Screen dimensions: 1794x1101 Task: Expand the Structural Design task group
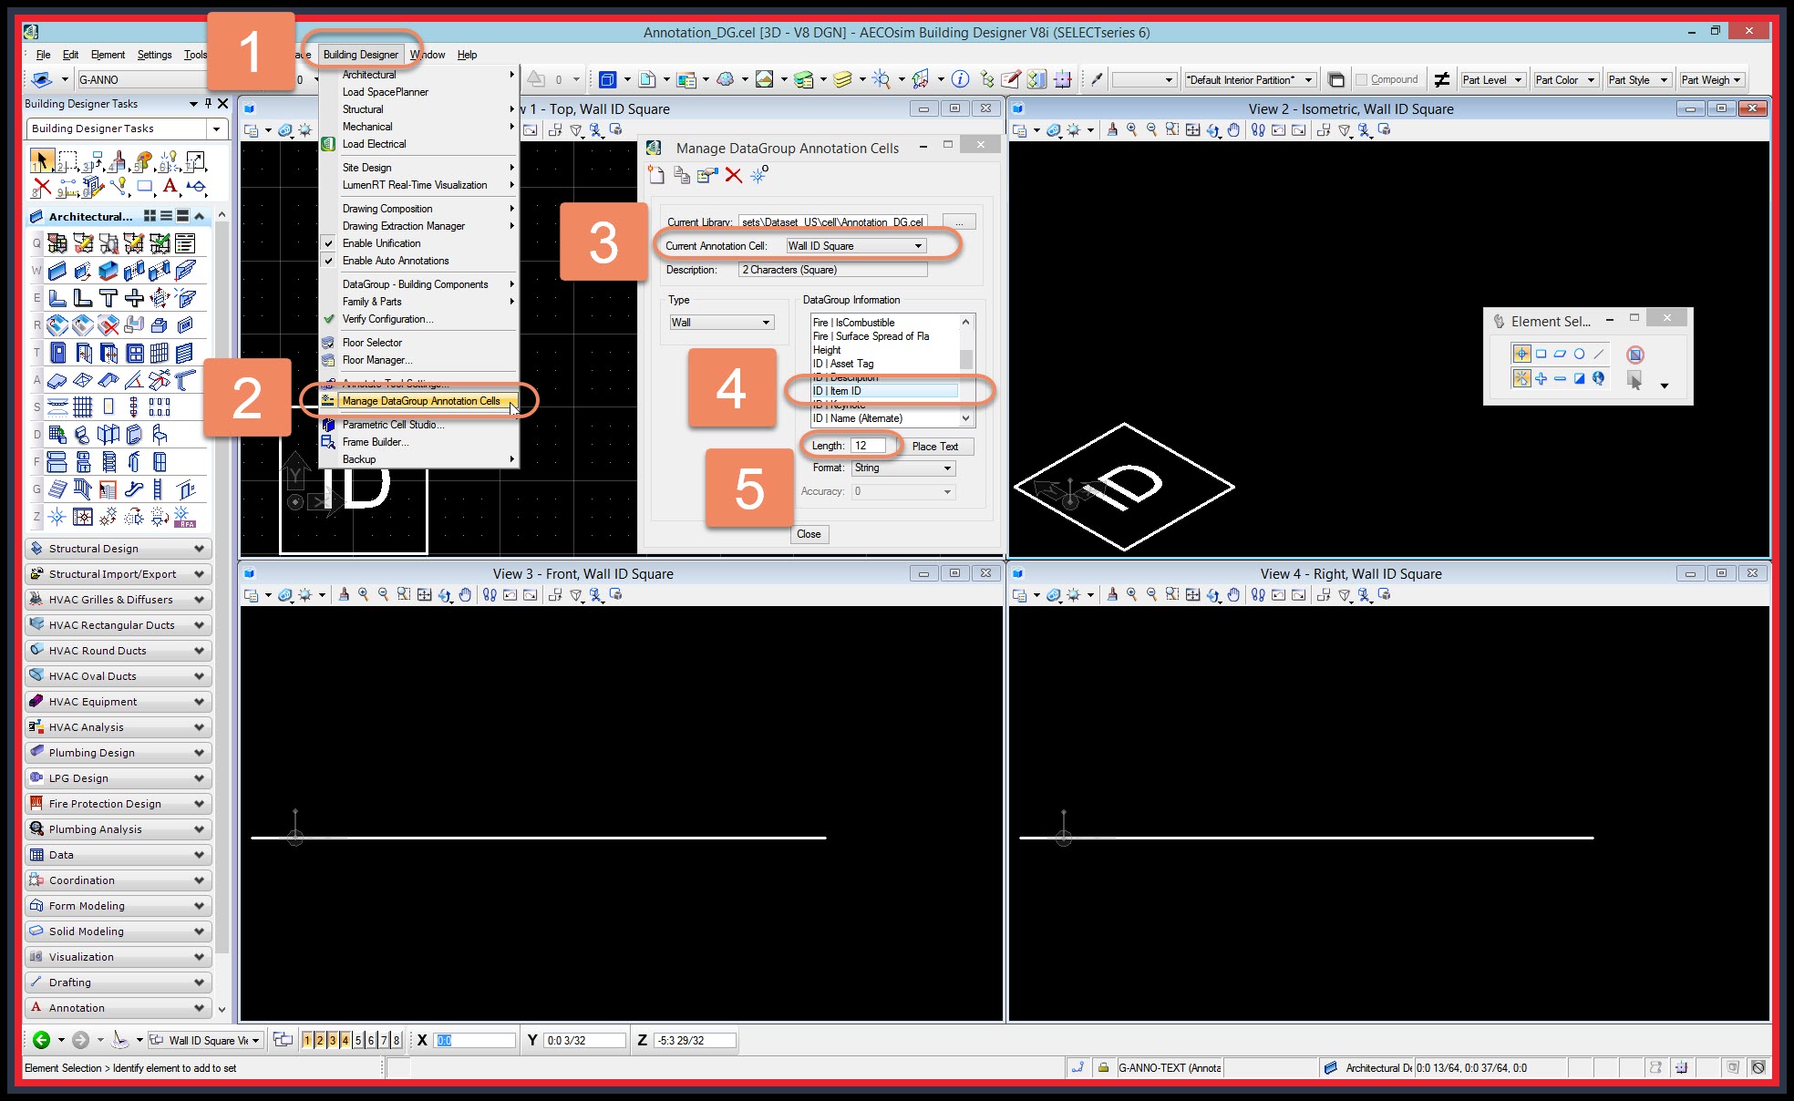119,549
